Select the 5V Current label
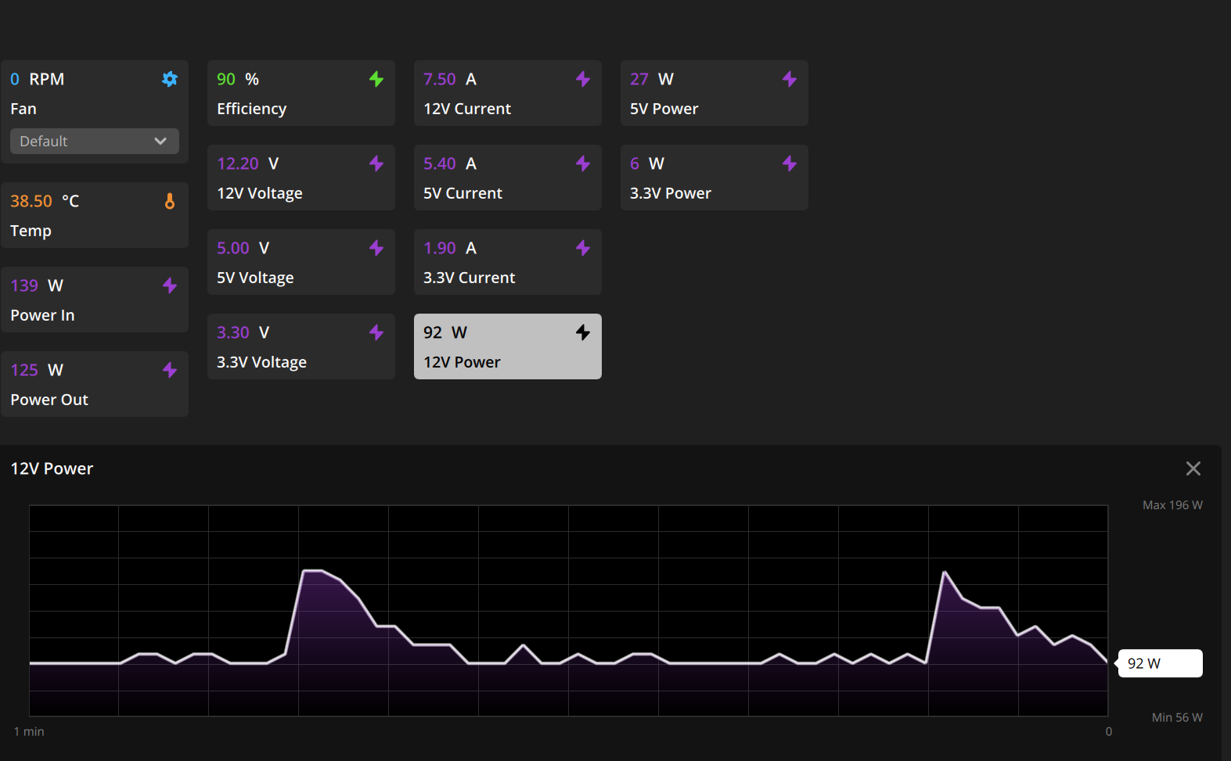Viewport: 1231px width, 761px height. point(463,193)
